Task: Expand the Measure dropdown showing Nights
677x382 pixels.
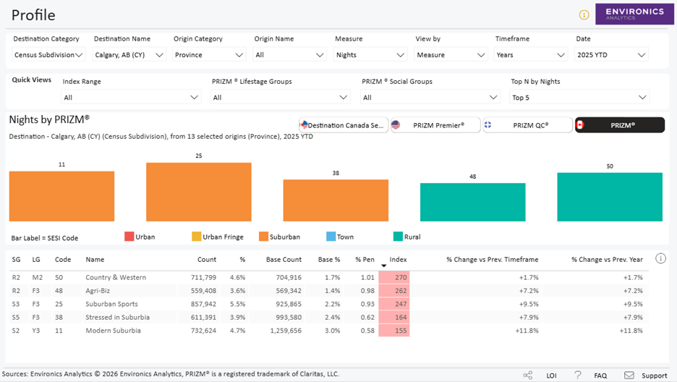Action: pyautogui.click(x=370, y=55)
